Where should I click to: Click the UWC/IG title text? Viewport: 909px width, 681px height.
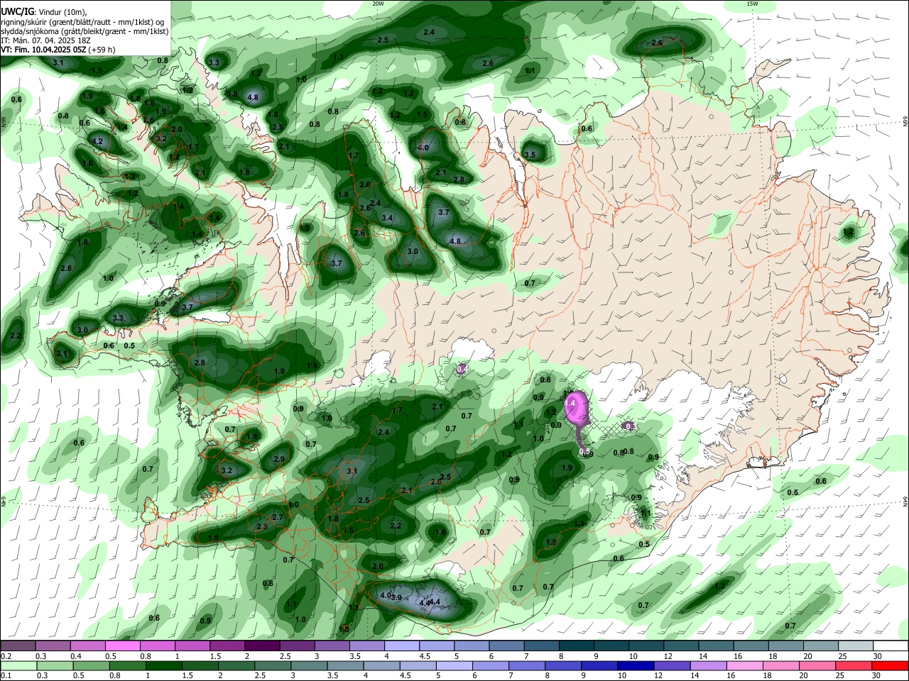click(x=17, y=12)
